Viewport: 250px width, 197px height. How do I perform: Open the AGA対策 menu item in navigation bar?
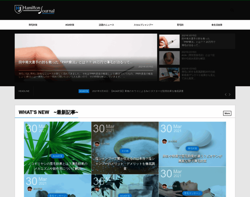70,25
